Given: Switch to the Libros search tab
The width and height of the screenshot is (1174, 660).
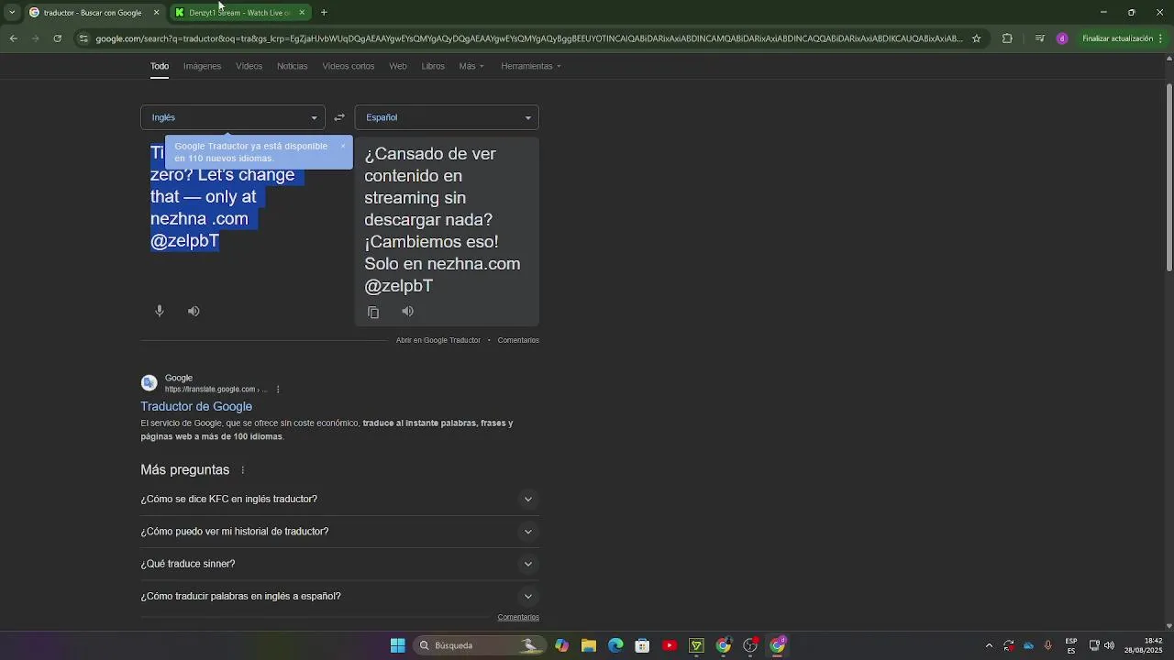Looking at the screenshot, I should pyautogui.click(x=433, y=66).
